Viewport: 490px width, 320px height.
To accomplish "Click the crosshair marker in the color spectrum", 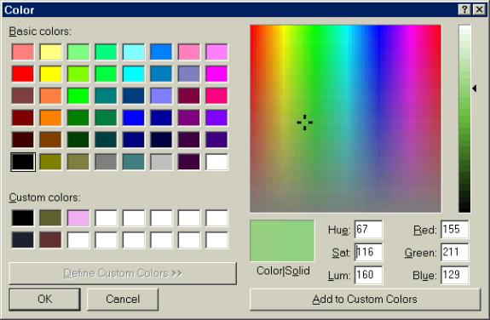I will click(x=305, y=123).
